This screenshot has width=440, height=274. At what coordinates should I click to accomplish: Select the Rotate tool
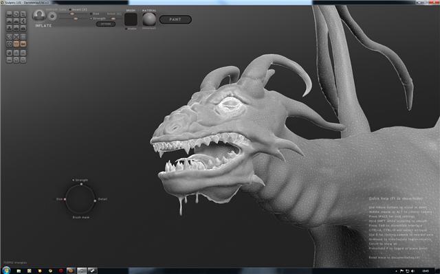pyautogui.click(x=16, y=14)
